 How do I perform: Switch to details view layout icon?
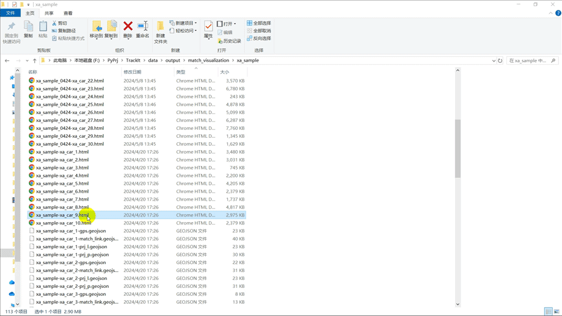548,312
